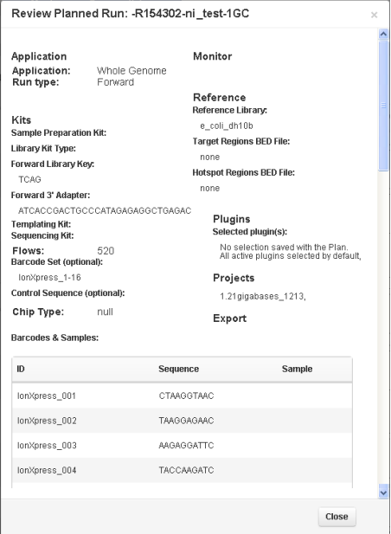Click the CTAAGGTAAC sequence cell
This screenshot has height=534, width=391.
(186, 396)
